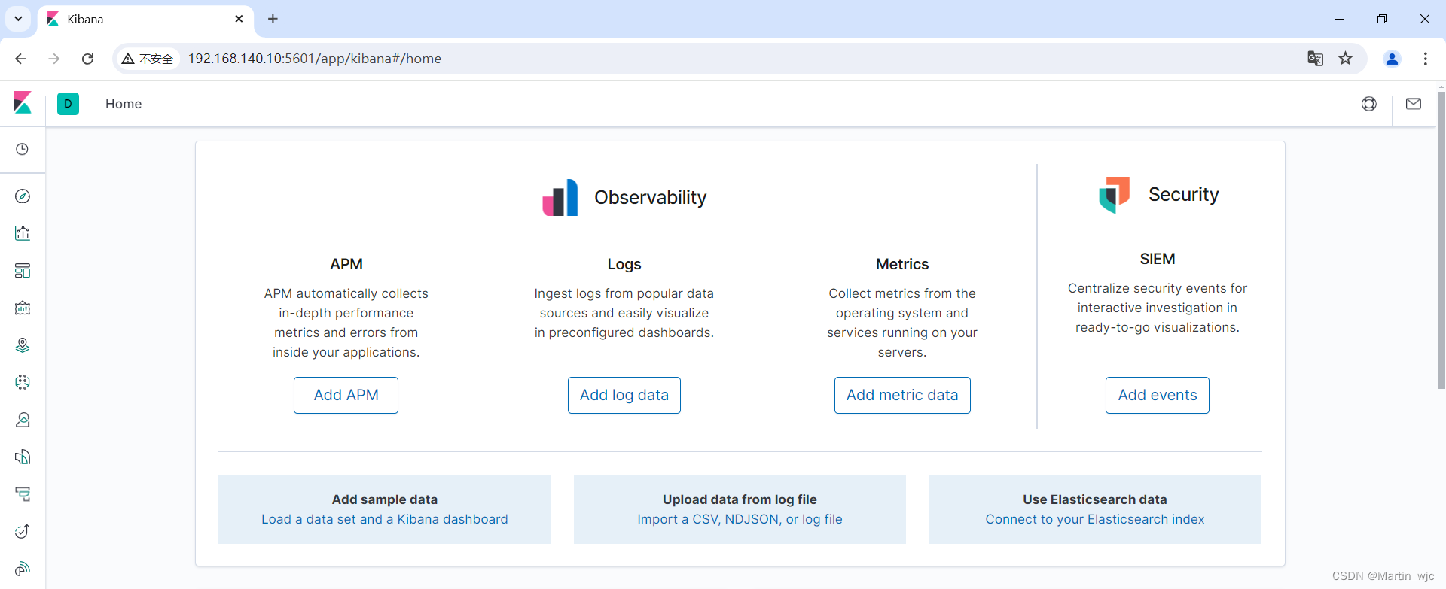Click the Observability title text
Screen dimensions: 1446x589
pos(651,197)
